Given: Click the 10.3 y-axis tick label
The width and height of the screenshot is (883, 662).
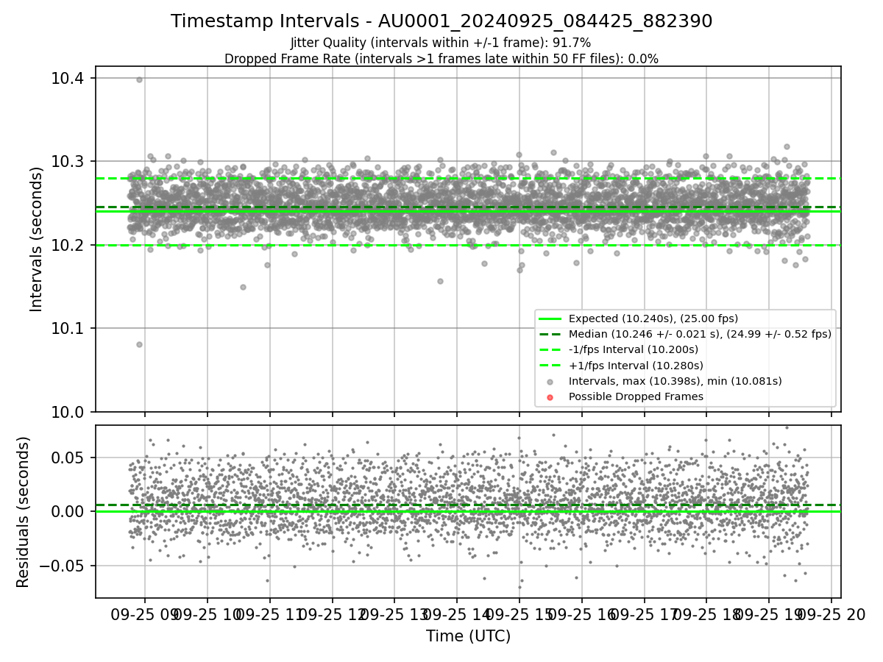Looking at the screenshot, I should tap(67, 162).
